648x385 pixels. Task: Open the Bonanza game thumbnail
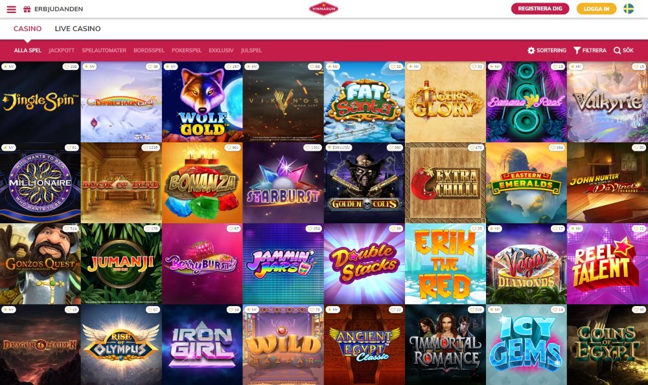[202, 183]
